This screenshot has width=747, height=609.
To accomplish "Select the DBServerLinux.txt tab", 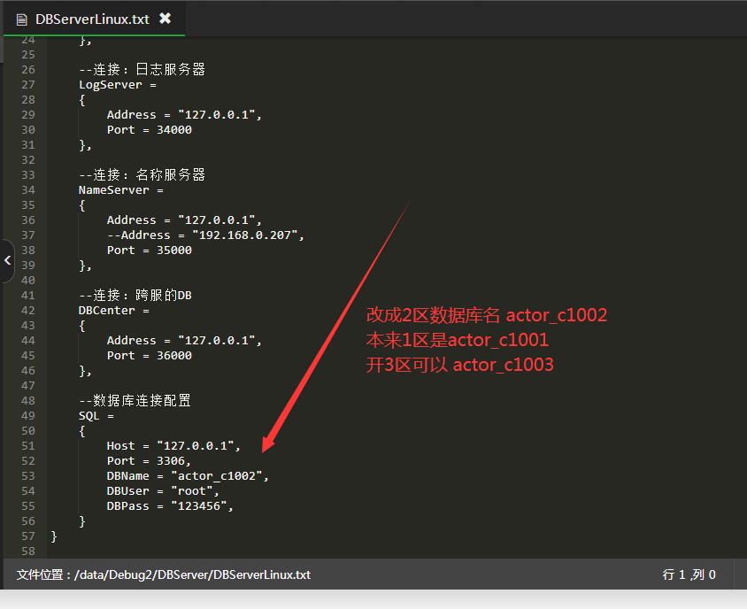I will (x=92, y=19).
